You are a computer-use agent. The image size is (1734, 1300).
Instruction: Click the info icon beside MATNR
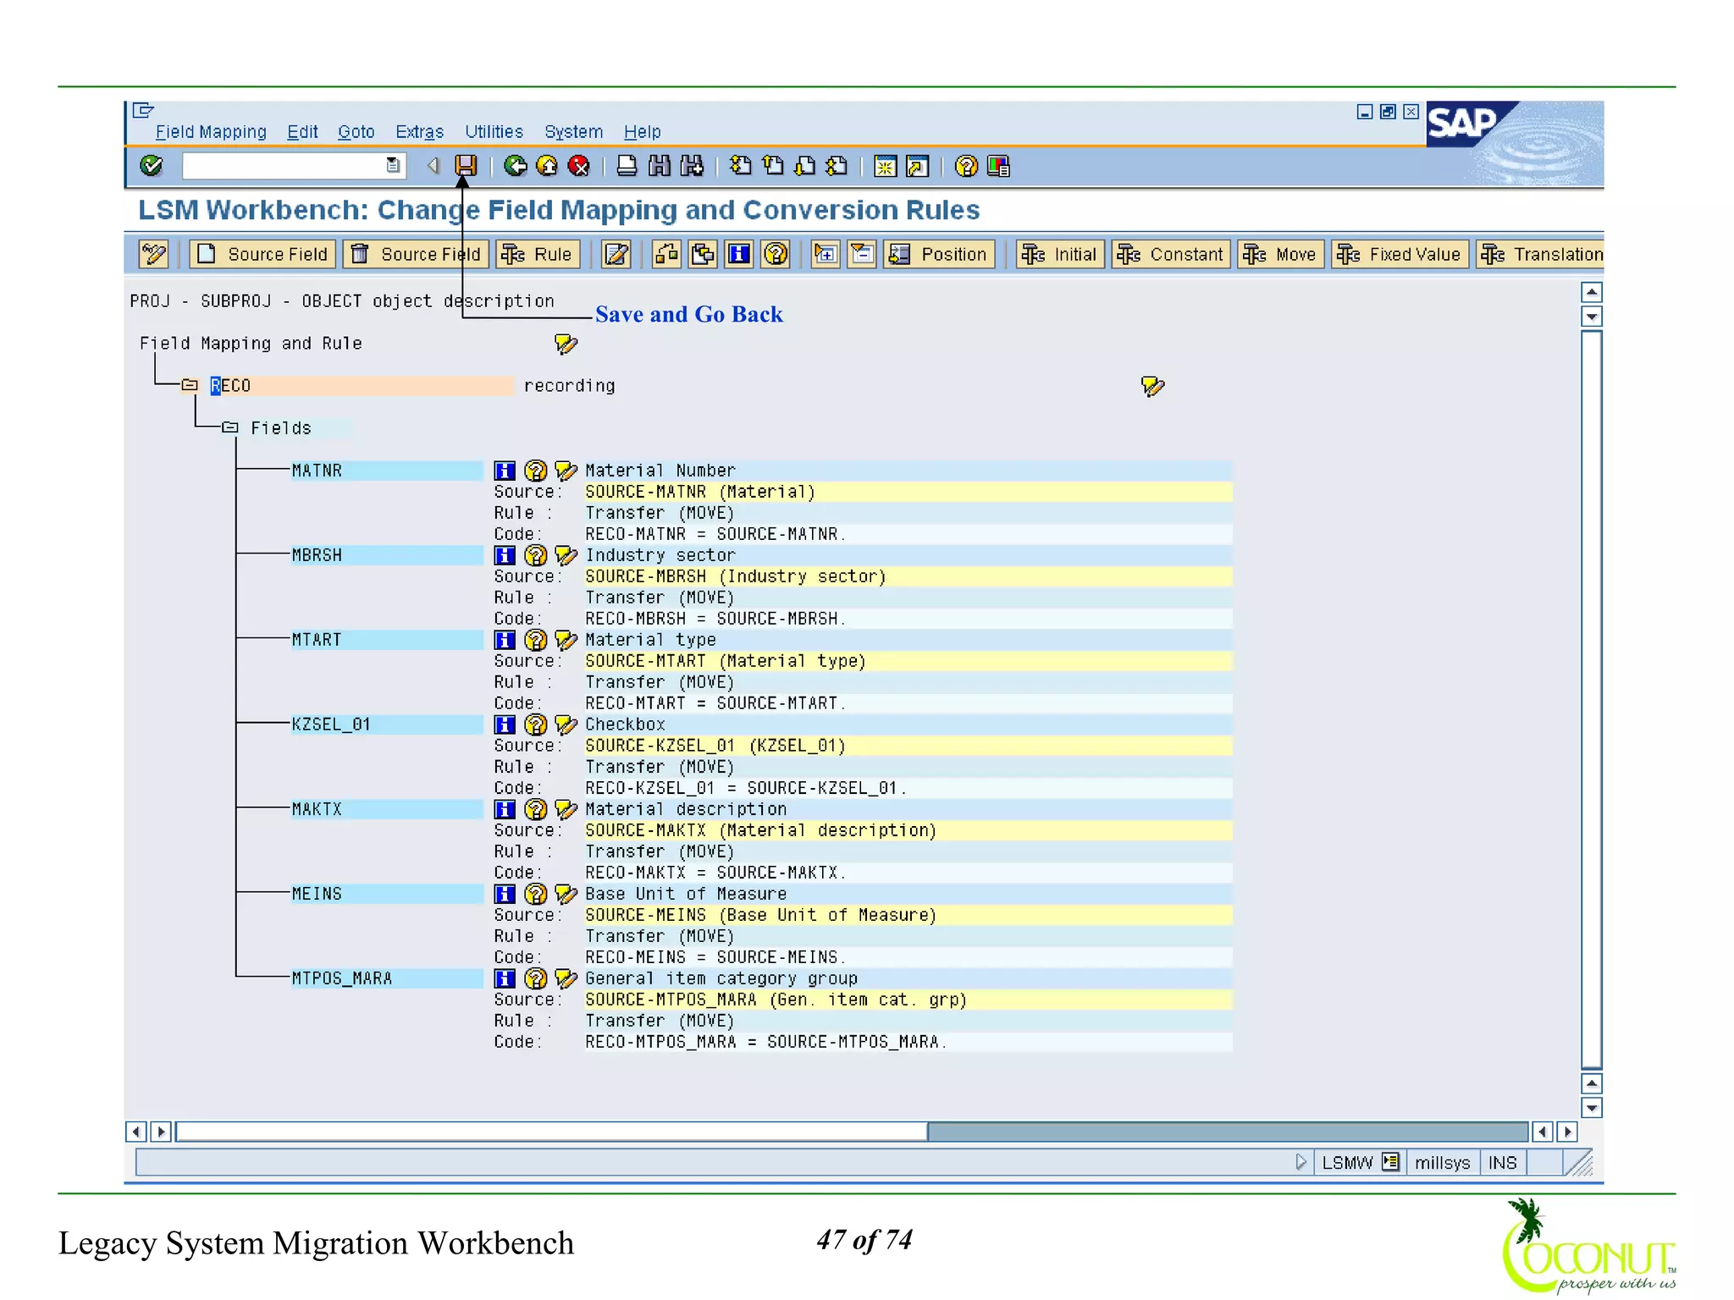coord(505,471)
